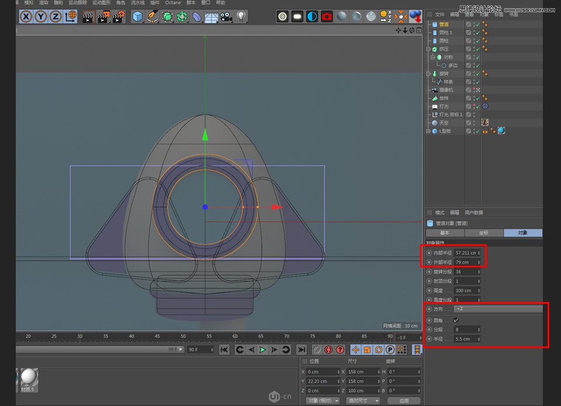The image size is (561, 406).
Task: Open the Octane live viewer icon
Action: coord(283,16)
